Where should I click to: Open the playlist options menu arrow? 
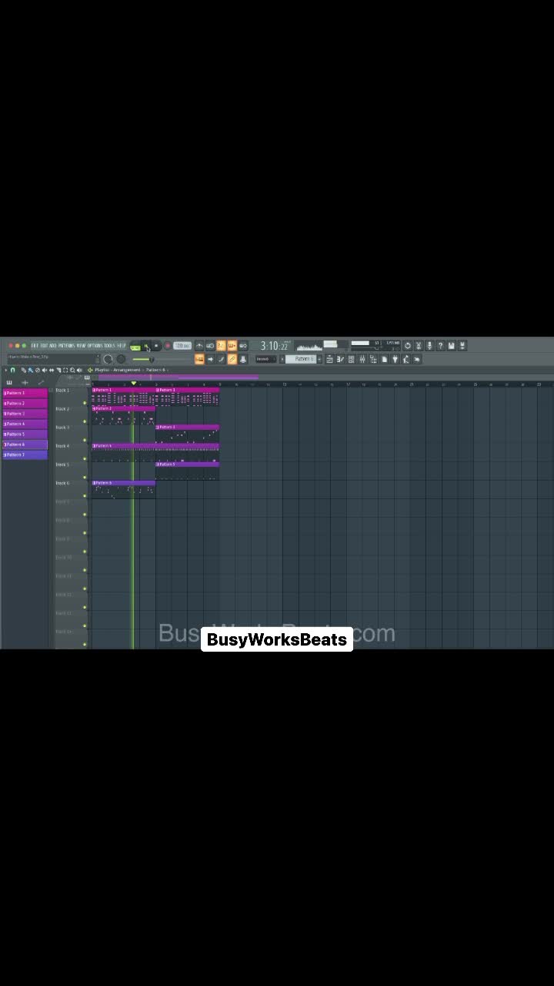pyautogui.click(x=5, y=370)
